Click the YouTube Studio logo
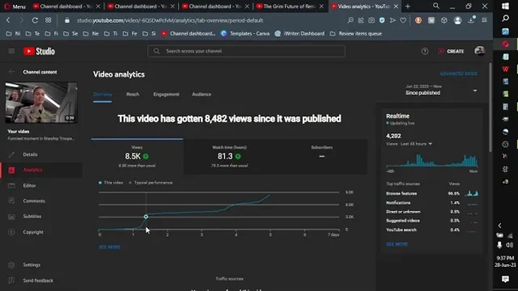The width and height of the screenshot is (518, 291). 39,51
